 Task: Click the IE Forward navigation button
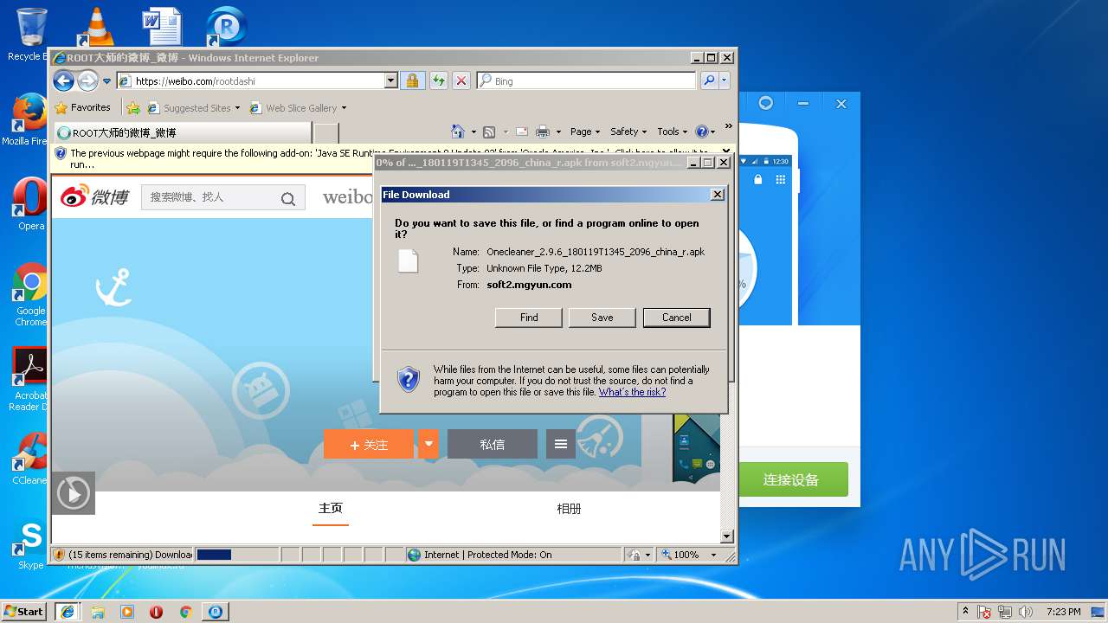point(87,80)
